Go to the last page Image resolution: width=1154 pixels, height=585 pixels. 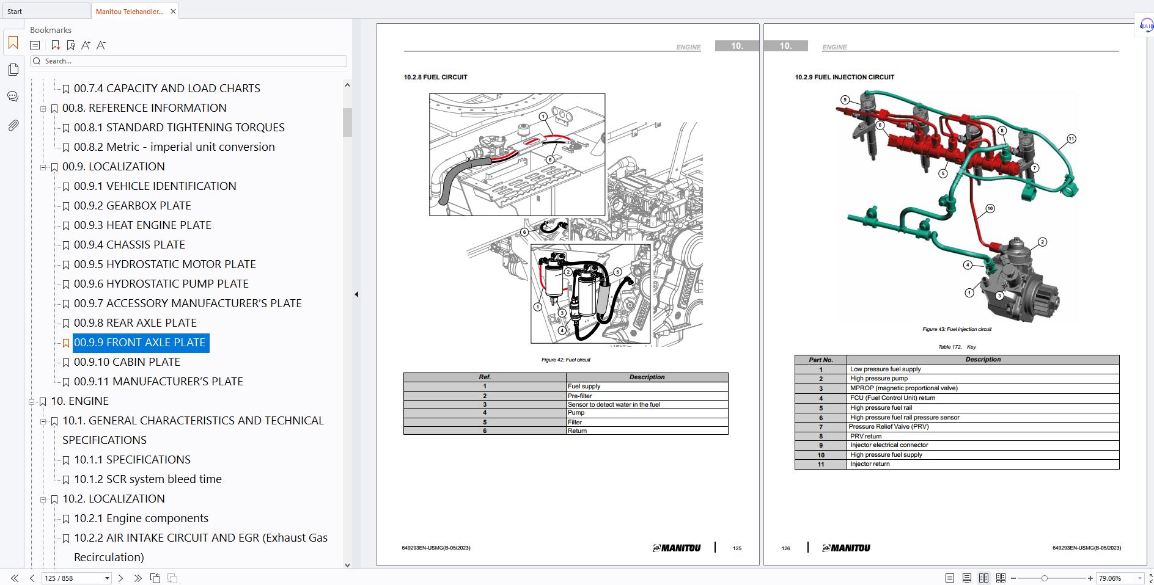point(138,578)
